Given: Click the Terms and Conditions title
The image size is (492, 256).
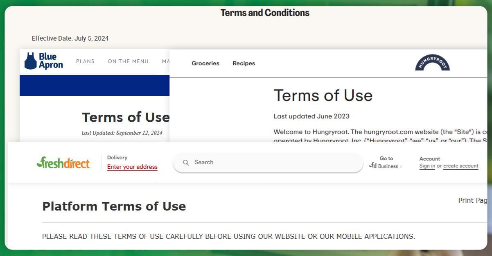Looking at the screenshot, I should point(265,13).
